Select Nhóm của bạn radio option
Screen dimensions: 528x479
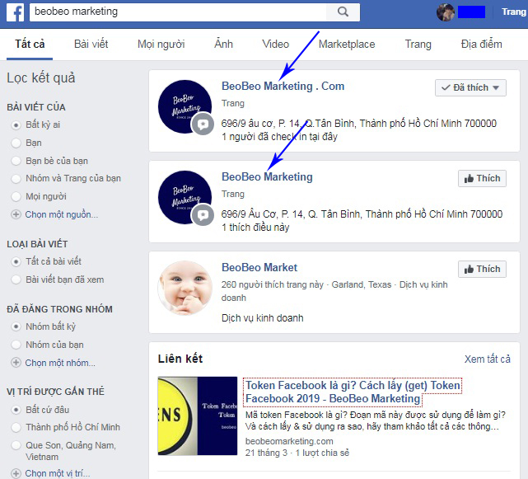16,345
